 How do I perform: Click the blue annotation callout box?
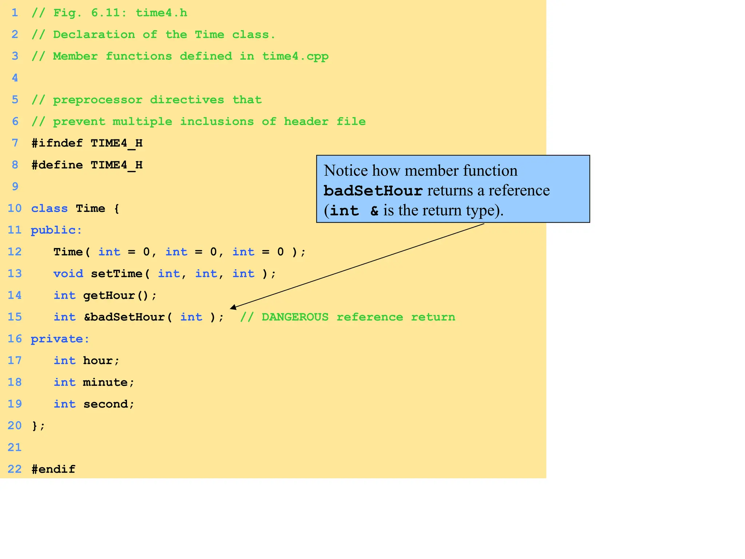point(453,189)
